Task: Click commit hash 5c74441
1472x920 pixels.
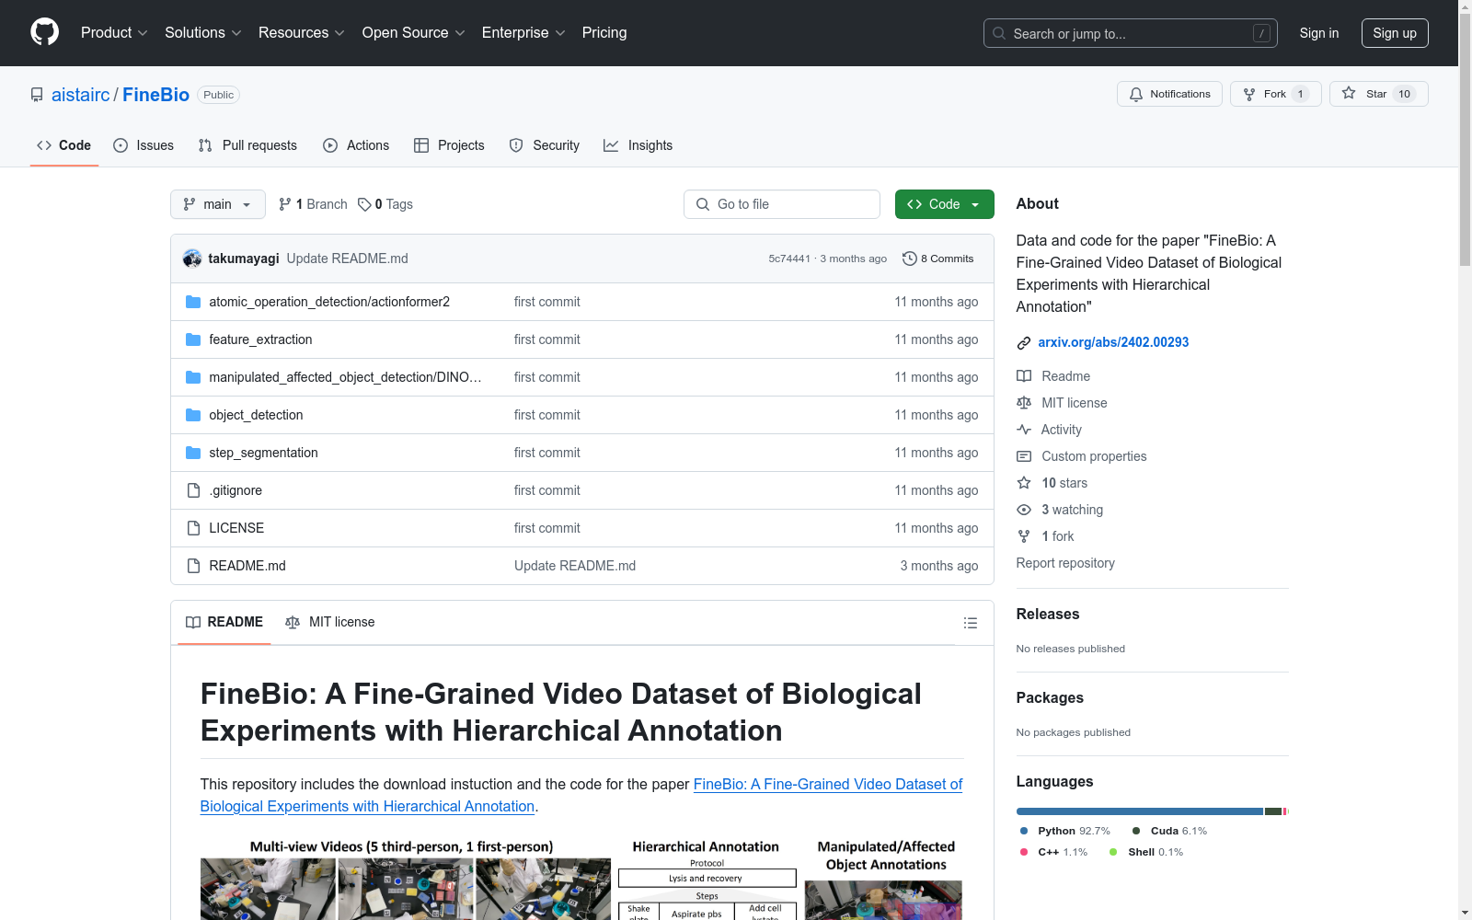Action: tap(789, 259)
